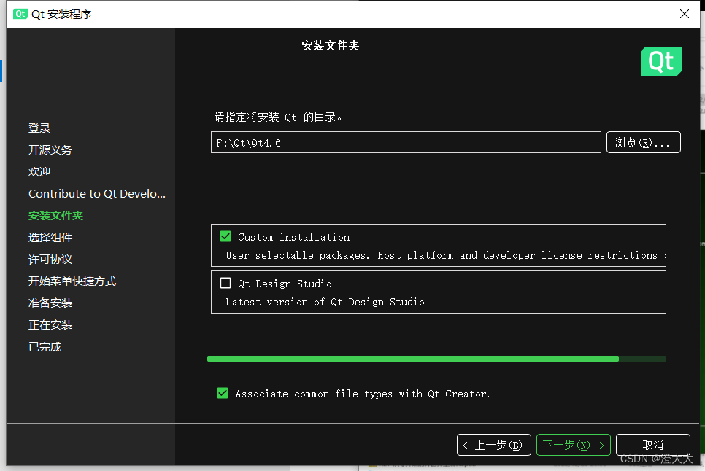Screen dimensions: 705x471
Task: Click the green installation progress bar
Action: click(436, 359)
